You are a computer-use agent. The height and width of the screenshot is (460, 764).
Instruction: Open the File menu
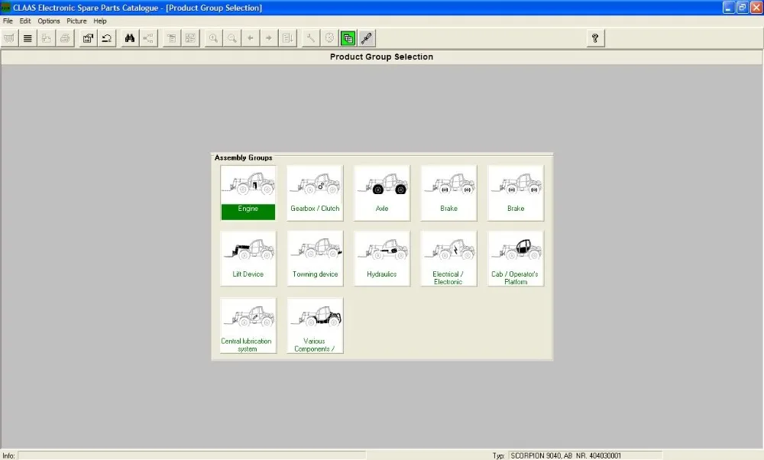tap(8, 21)
